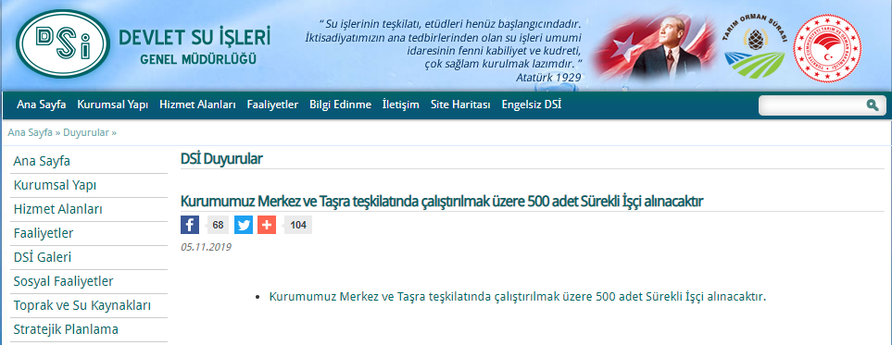
Task: Open Kurumsal Yapı in top navigation bar
Action: [x=113, y=105]
